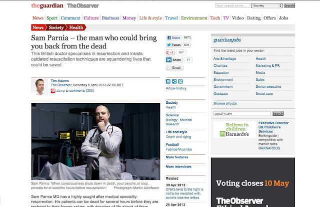
Task: Click the contact icon above Article history
Action: (180, 81)
